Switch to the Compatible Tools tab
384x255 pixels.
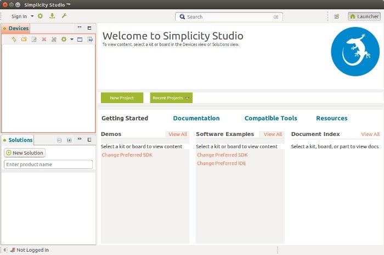[270, 118]
